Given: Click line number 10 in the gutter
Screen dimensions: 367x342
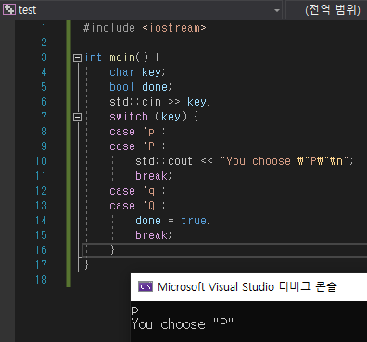Looking at the screenshot, I should coord(41,161).
